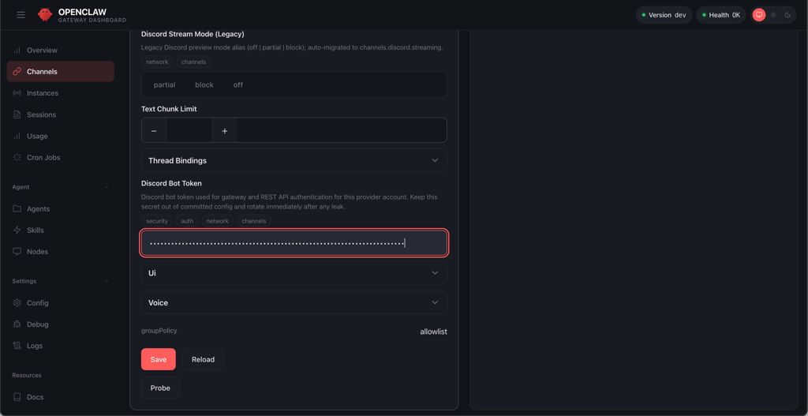Set stream mode to partial
Viewport: 808px width, 416px height.
[x=164, y=84]
